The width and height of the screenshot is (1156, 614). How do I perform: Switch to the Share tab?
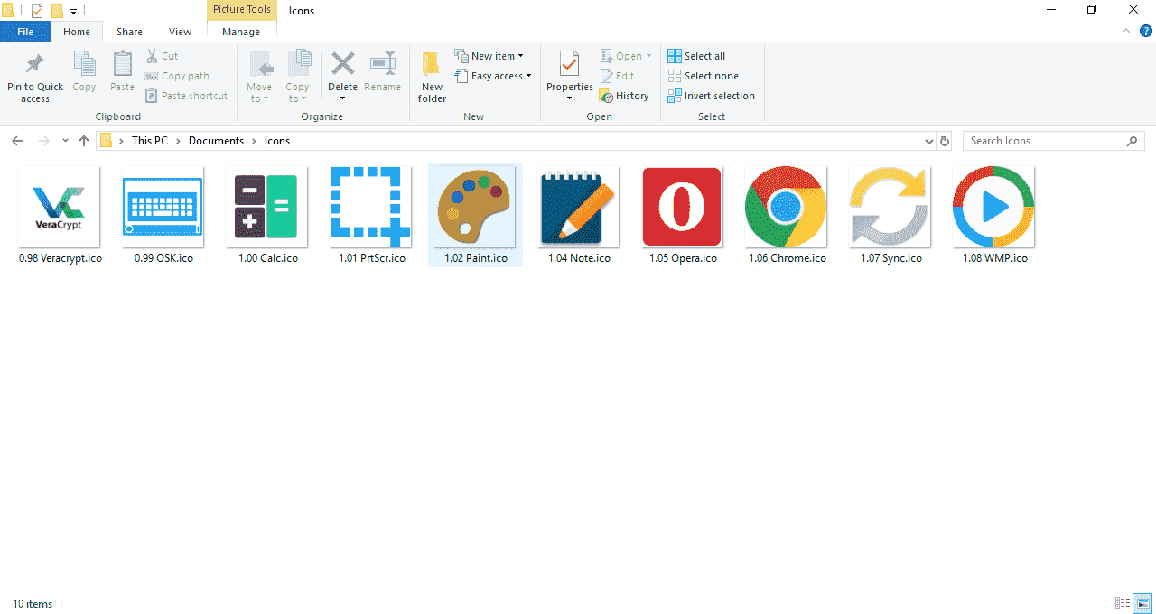click(129, 32)
